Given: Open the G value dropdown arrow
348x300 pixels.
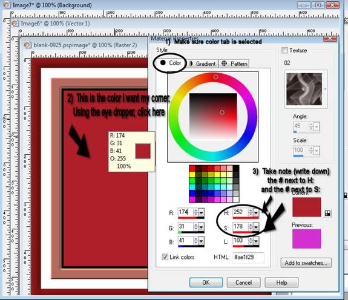Looking at the screenshot, I should 201,227.
